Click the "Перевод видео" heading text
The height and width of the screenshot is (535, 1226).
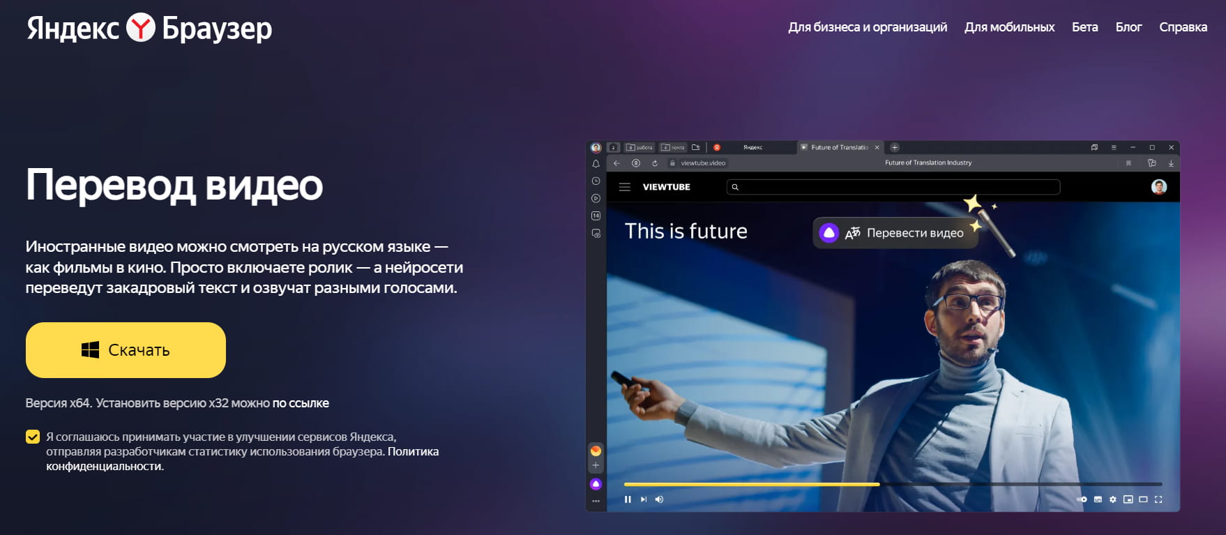pyautogui.click(x=174, y=186)
